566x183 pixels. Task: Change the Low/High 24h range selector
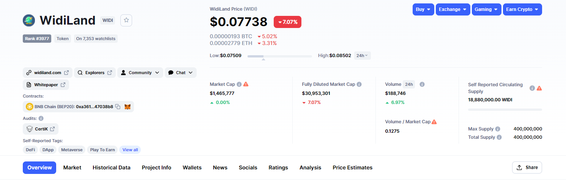[x=363, y=56]
